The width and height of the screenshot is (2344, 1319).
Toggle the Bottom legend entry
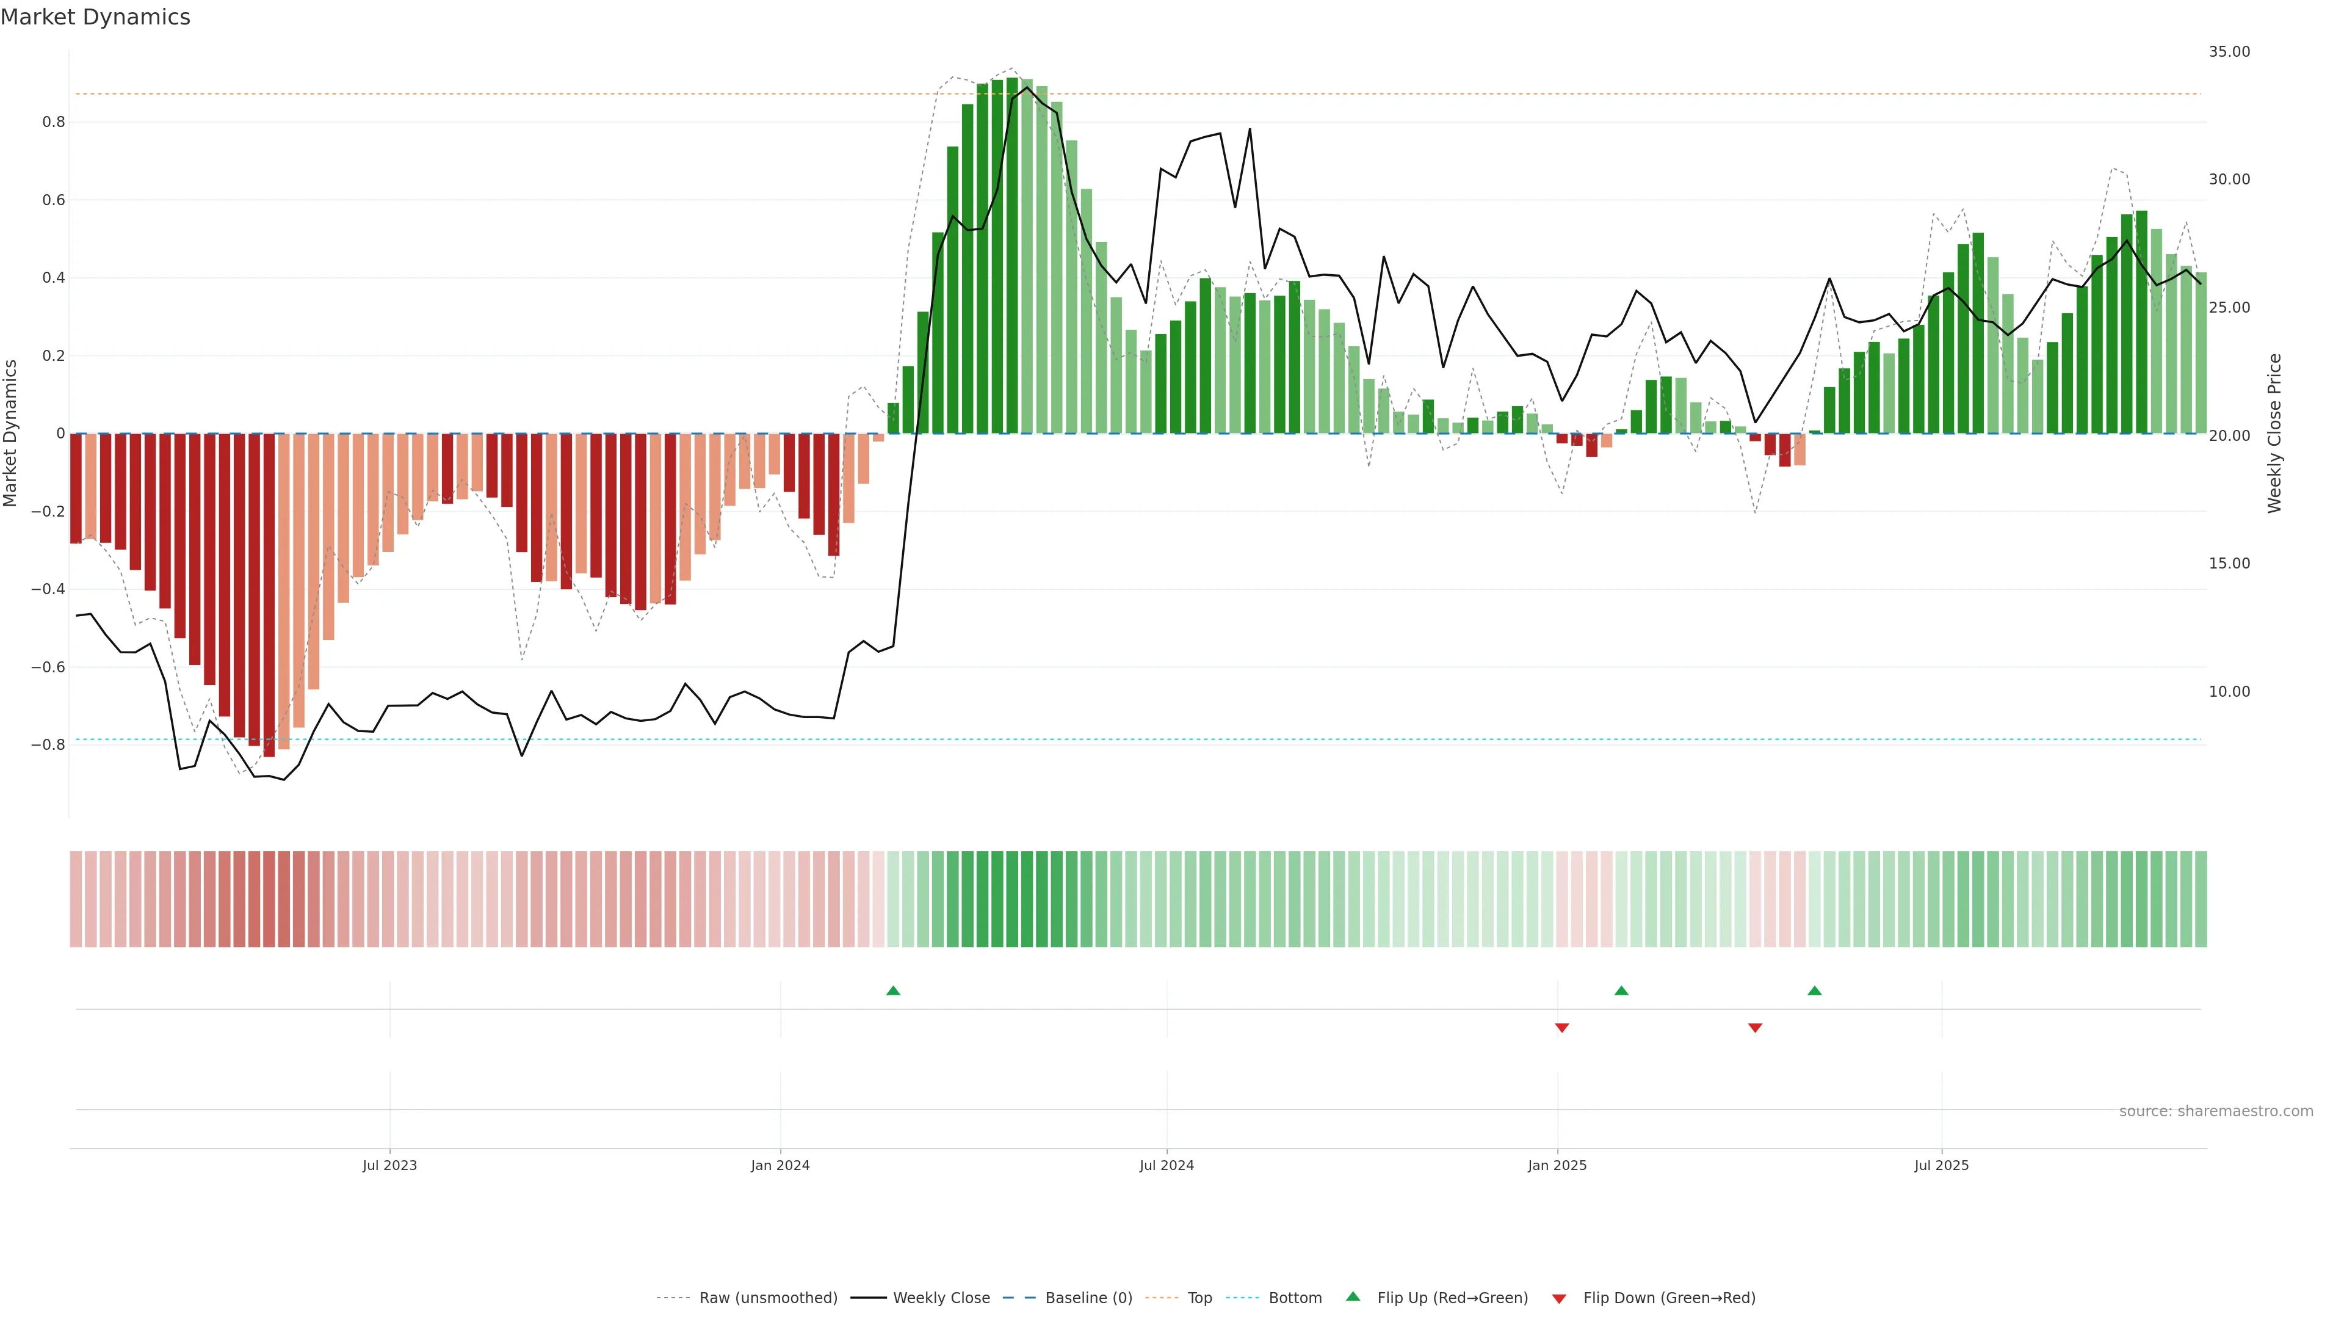coord(1295,1297)
